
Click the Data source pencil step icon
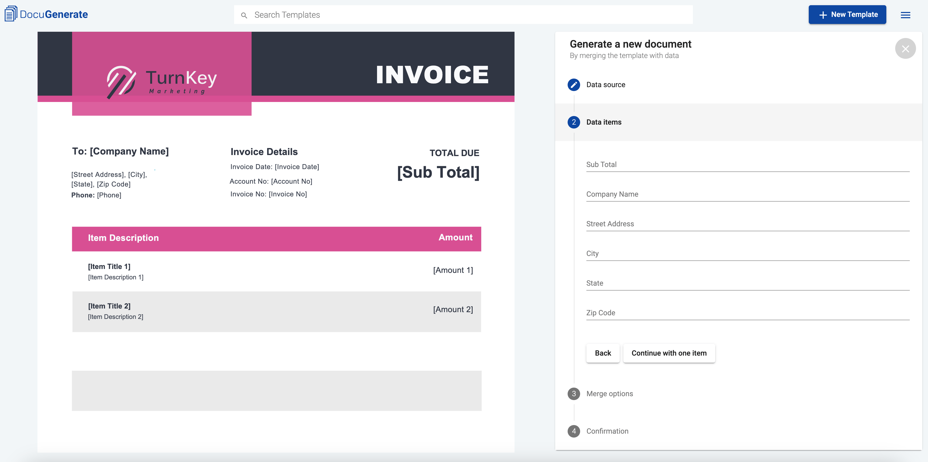574,85
